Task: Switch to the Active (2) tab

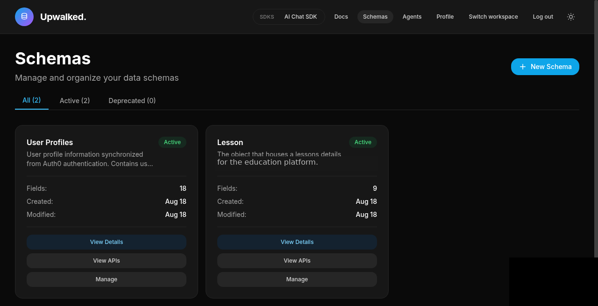Action: [x=75, y=100]
